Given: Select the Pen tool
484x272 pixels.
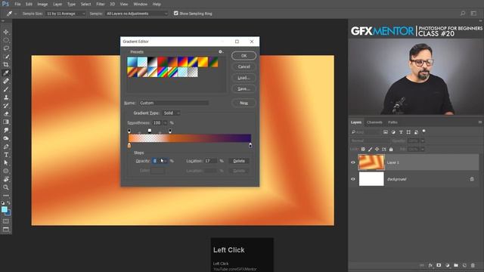Looking at the screenshot, I should 6,147.
